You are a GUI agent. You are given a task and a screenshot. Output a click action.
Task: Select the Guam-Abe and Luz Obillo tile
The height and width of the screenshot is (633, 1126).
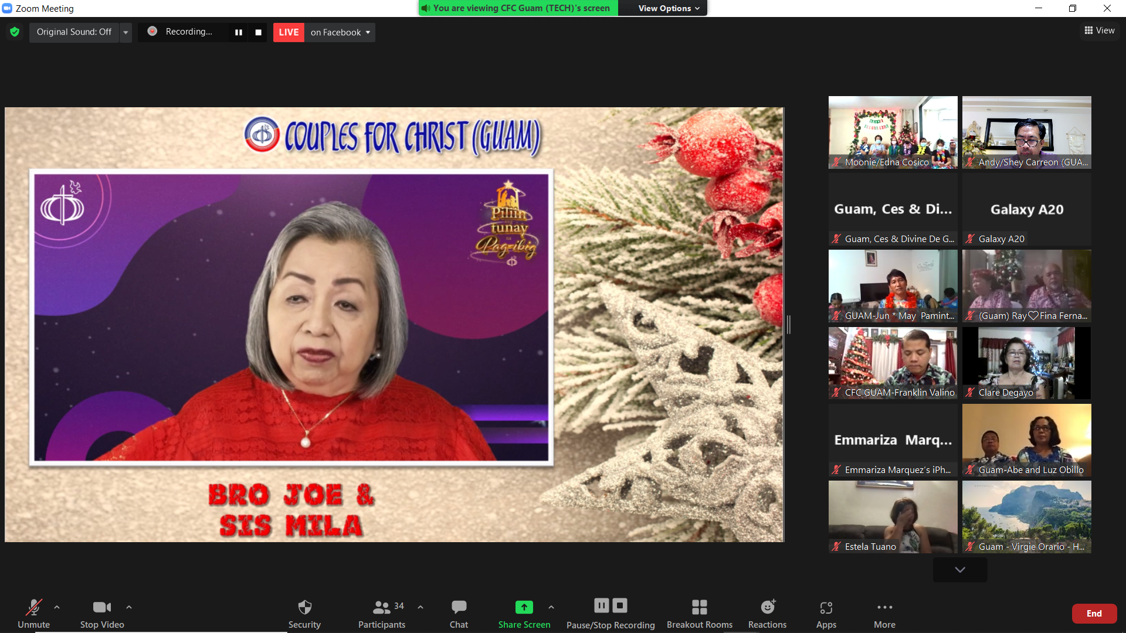pyautogui.click(x=1026, y=440)
